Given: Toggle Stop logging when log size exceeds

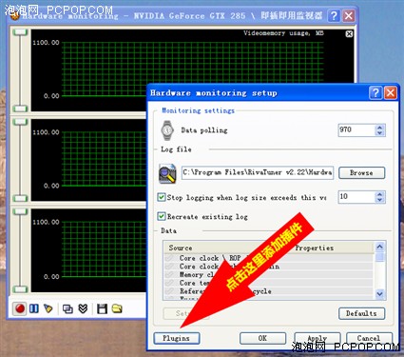Looking at the screenshot, I should [x=162, y=197].
